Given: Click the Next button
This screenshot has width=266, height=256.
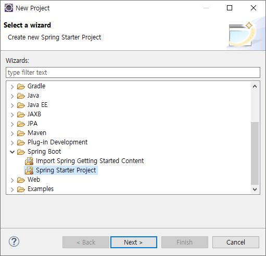Looking at the screenshot, I should [134, 242].
